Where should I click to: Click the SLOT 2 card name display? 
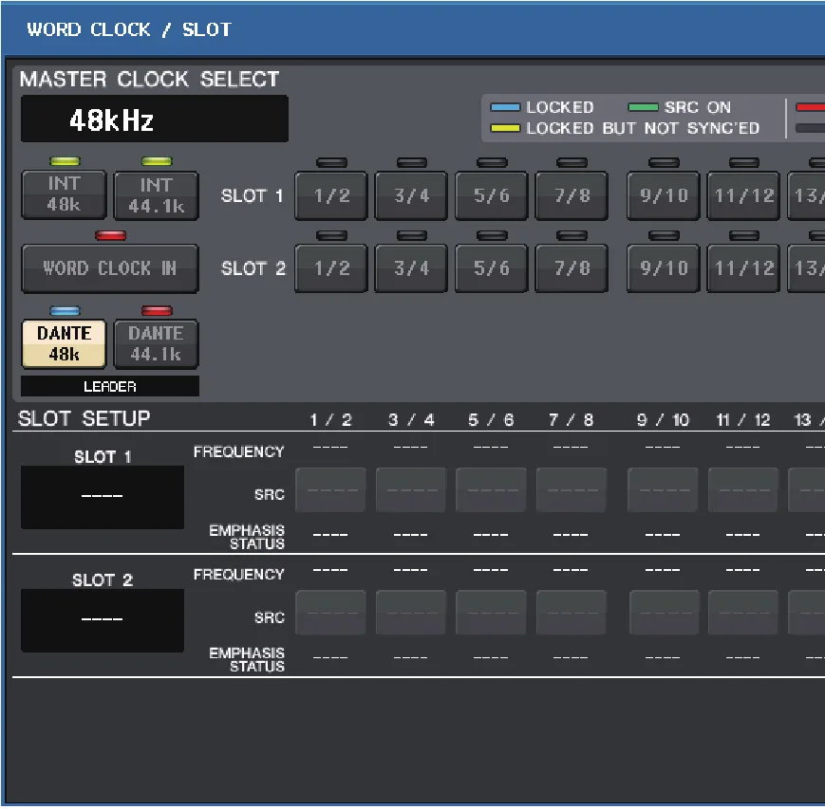point(103,620)
